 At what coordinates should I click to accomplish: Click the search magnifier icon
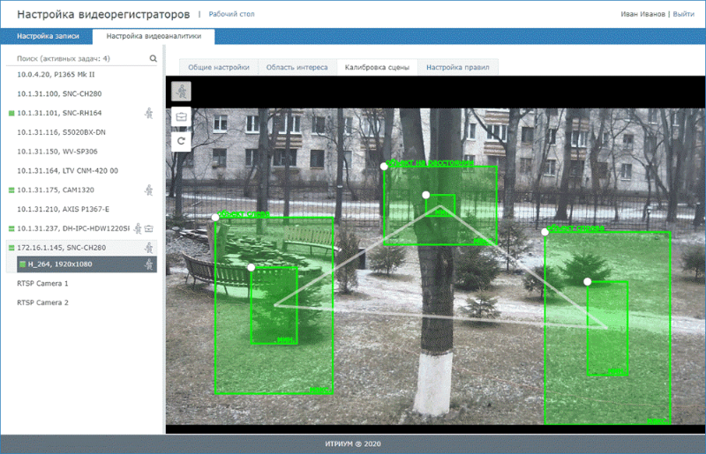coord(153,58)
